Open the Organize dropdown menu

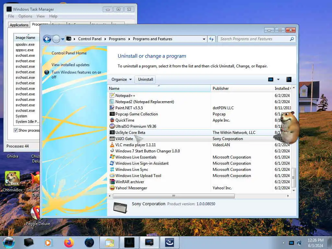[x=122, y=79]
